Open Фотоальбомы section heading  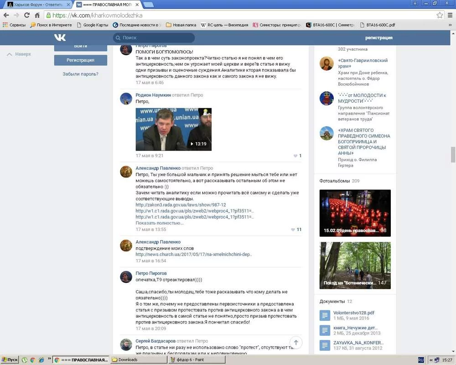coord(334,181)
